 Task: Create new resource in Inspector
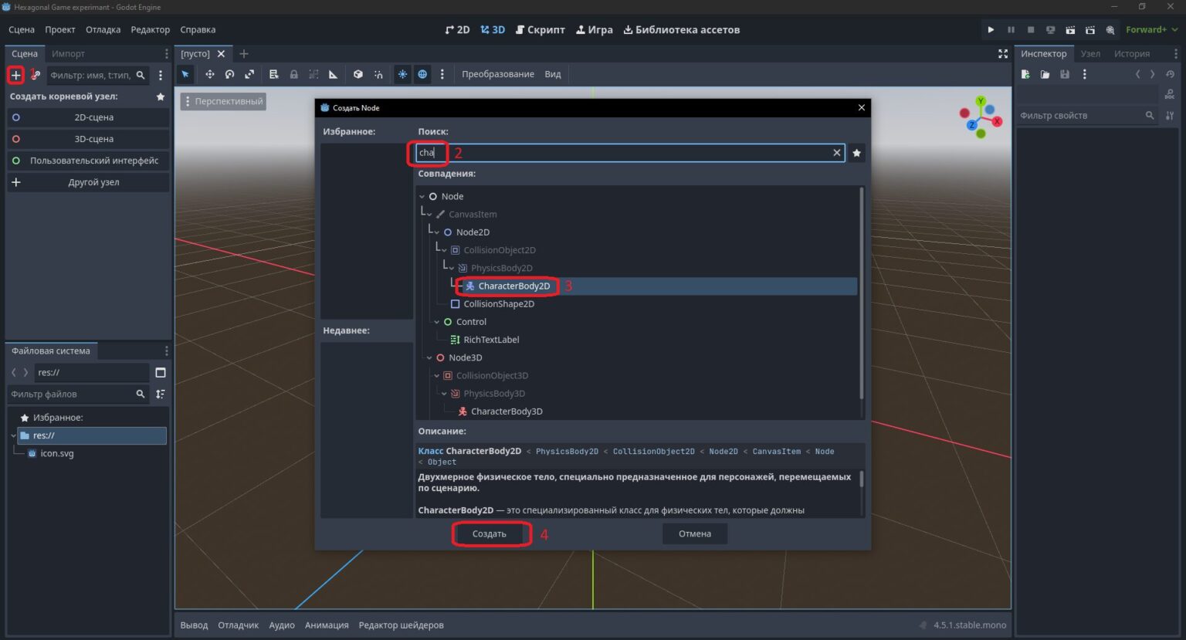point(1025,74)
